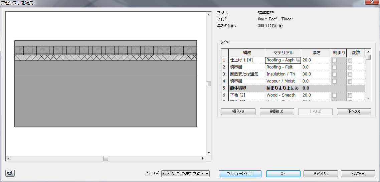Click the マテリアル column header
The height and width of the screenshot is (182, 380).
[x=283, y=52]
